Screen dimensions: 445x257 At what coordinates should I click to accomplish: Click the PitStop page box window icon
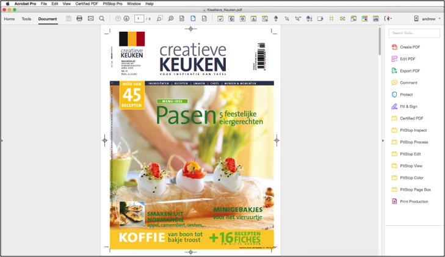353,19
